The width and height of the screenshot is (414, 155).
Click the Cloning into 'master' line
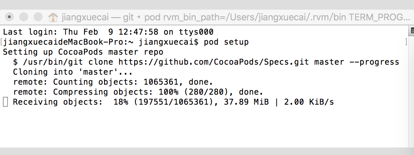(72, 72)
